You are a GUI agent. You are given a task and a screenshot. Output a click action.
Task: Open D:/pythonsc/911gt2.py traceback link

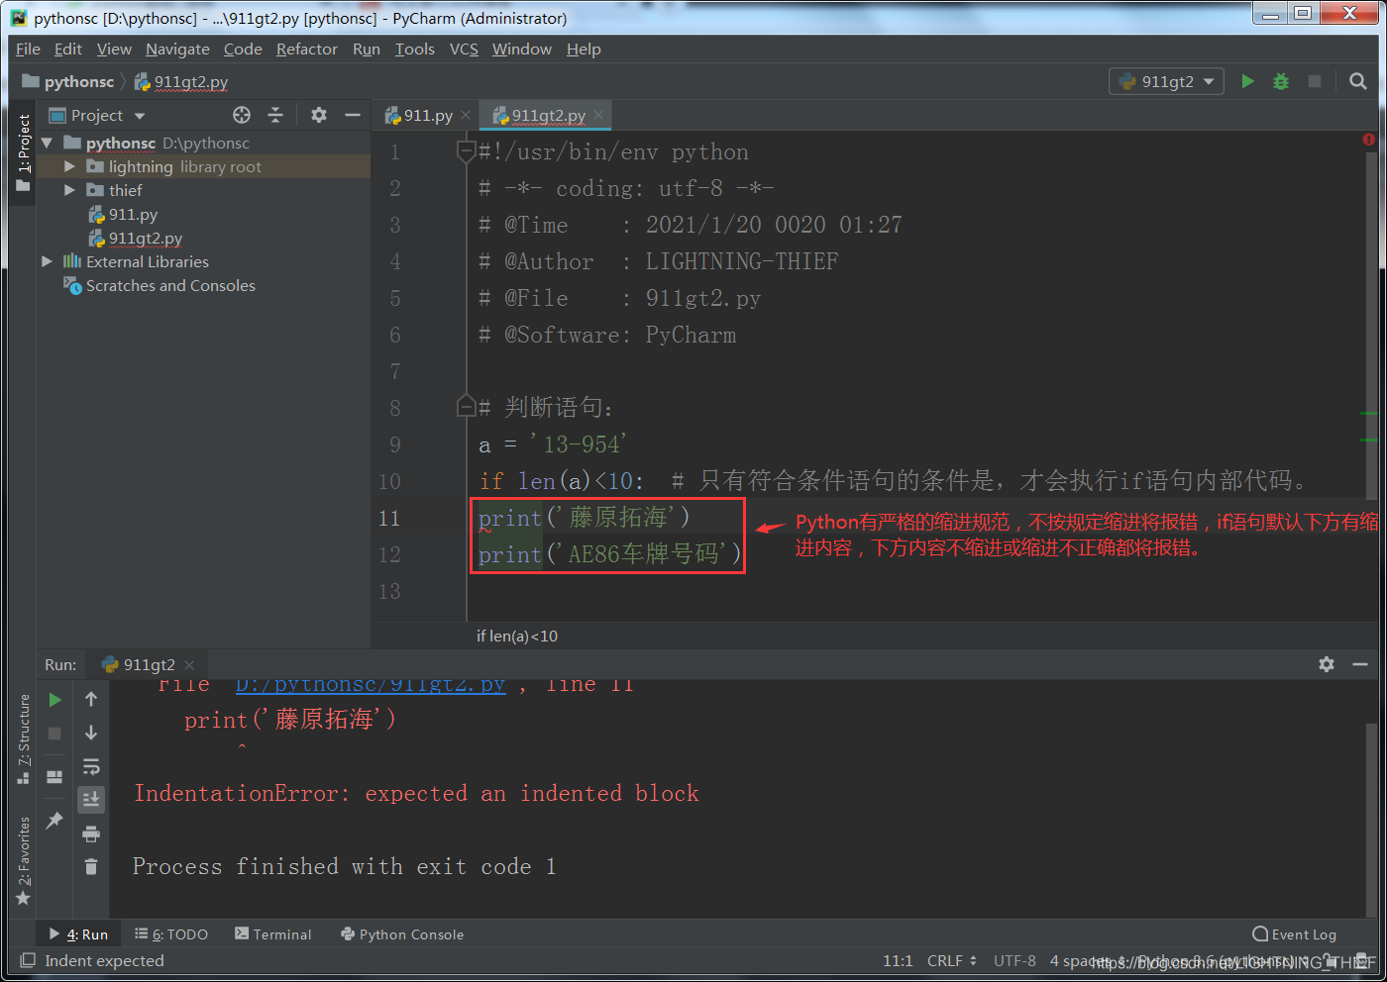[371, 685]
